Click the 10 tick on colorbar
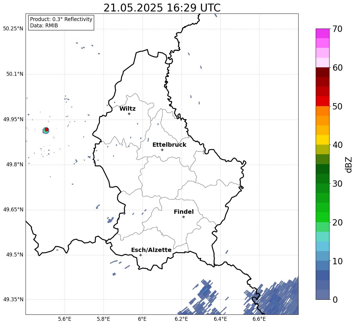The height and width of the screenshot is (325, 356). pyautogui.click(x=337, y=261)
